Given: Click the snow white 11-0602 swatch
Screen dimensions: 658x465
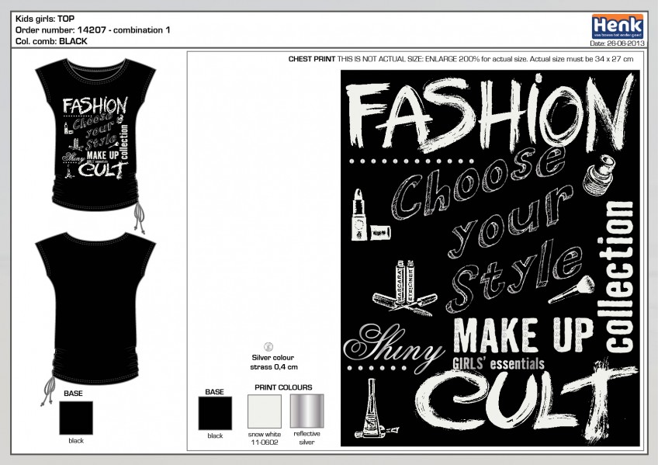Looking at the screenshot, I should pos(264,411).
